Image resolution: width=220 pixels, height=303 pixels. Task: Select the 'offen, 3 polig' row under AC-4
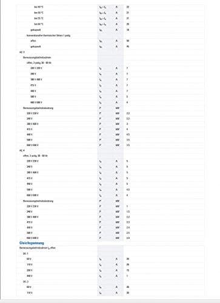coord(110,156)
